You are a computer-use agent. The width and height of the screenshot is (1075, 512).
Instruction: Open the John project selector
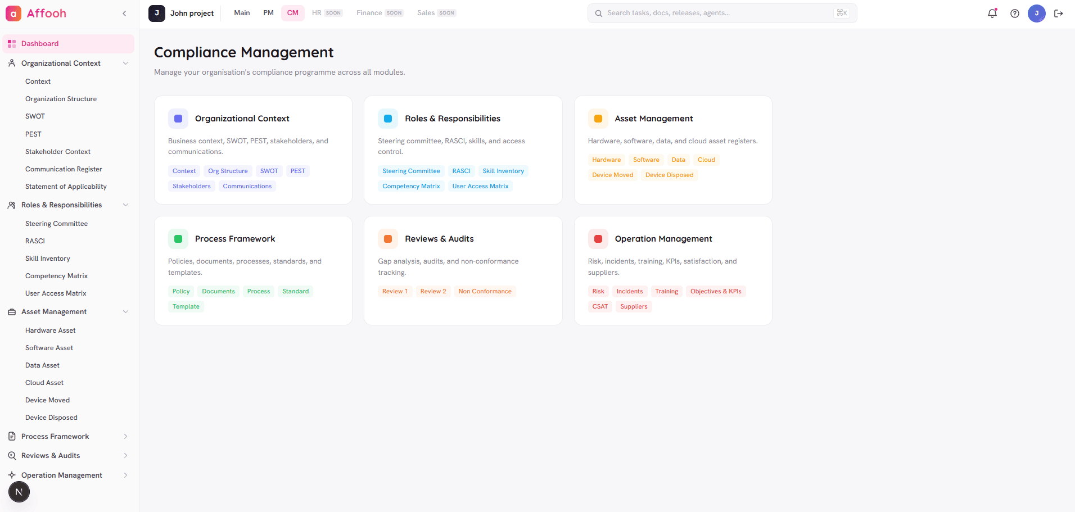tap(181, 13)
